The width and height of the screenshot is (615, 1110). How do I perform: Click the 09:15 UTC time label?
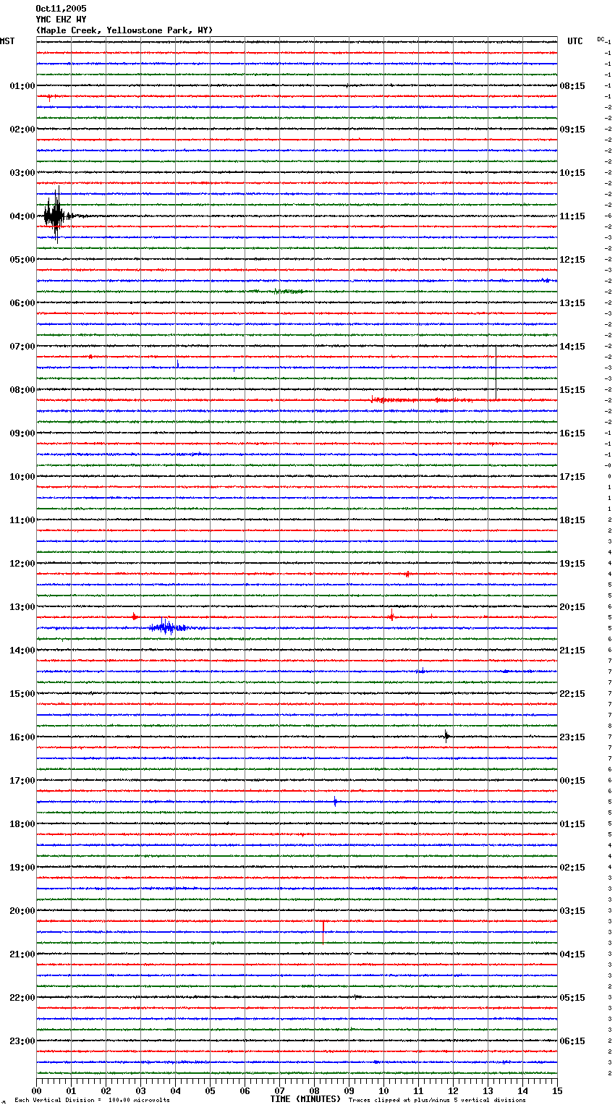[x=572, y=130]
